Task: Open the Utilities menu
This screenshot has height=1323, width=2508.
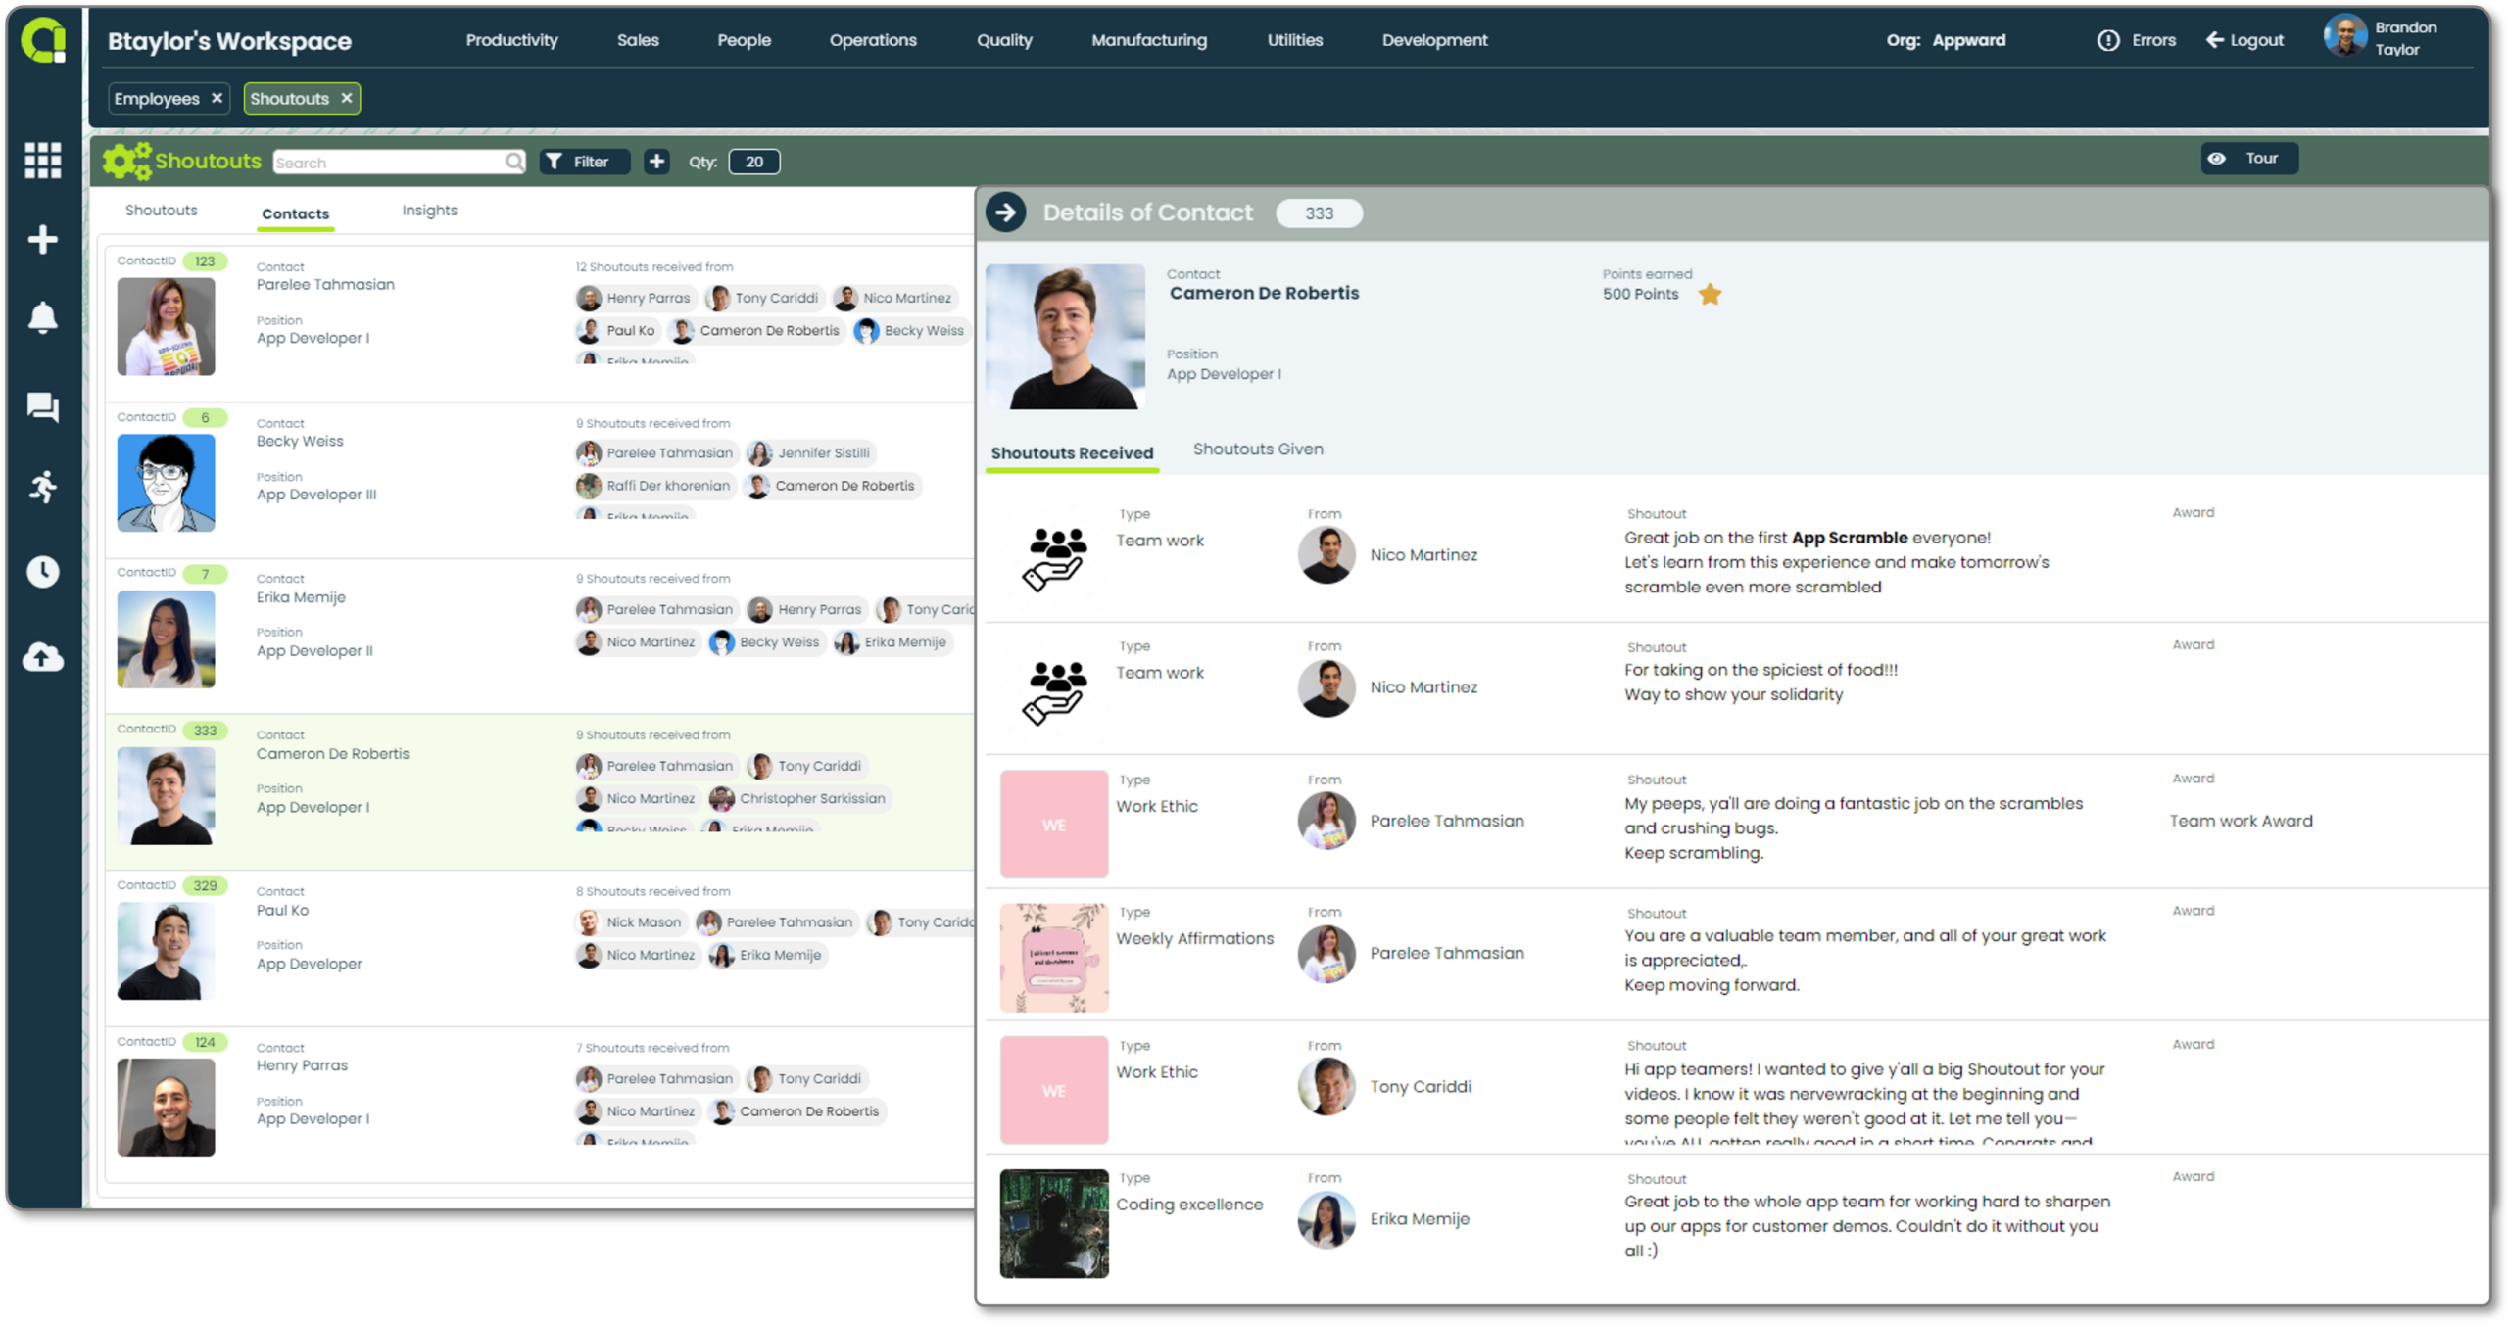Action: click(x=1294, y=40)
